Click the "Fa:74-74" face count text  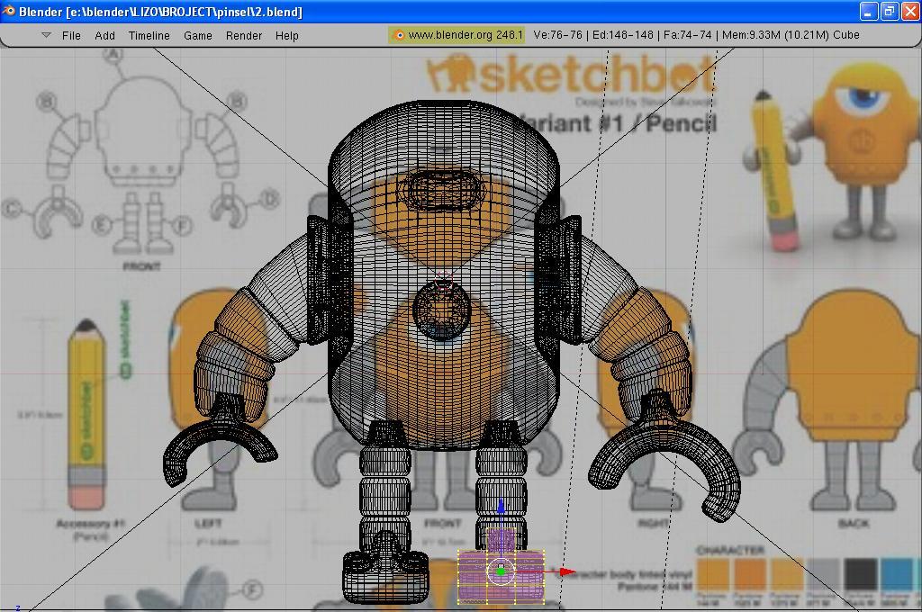[687, 35]
